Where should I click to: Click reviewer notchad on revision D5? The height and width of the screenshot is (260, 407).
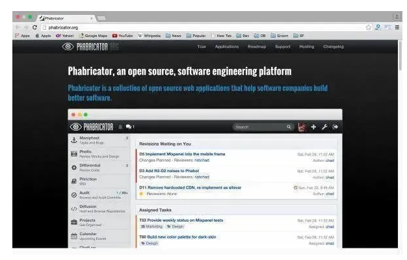(202, 161)
